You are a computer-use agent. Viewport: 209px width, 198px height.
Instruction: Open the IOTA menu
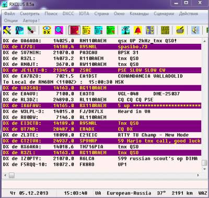[x=84, y=14]
